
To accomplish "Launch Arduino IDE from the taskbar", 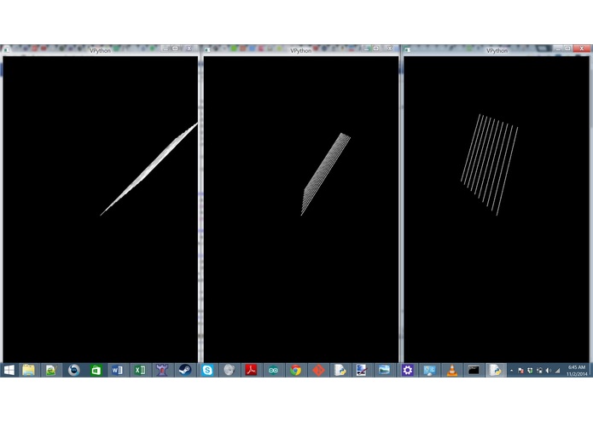I will tap(273, 370).
